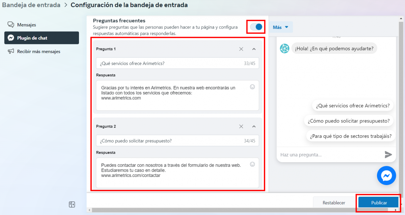Select suggested question about servicios Arimetrics
This screenshot has width=405, height=215.
coord(353,105)
